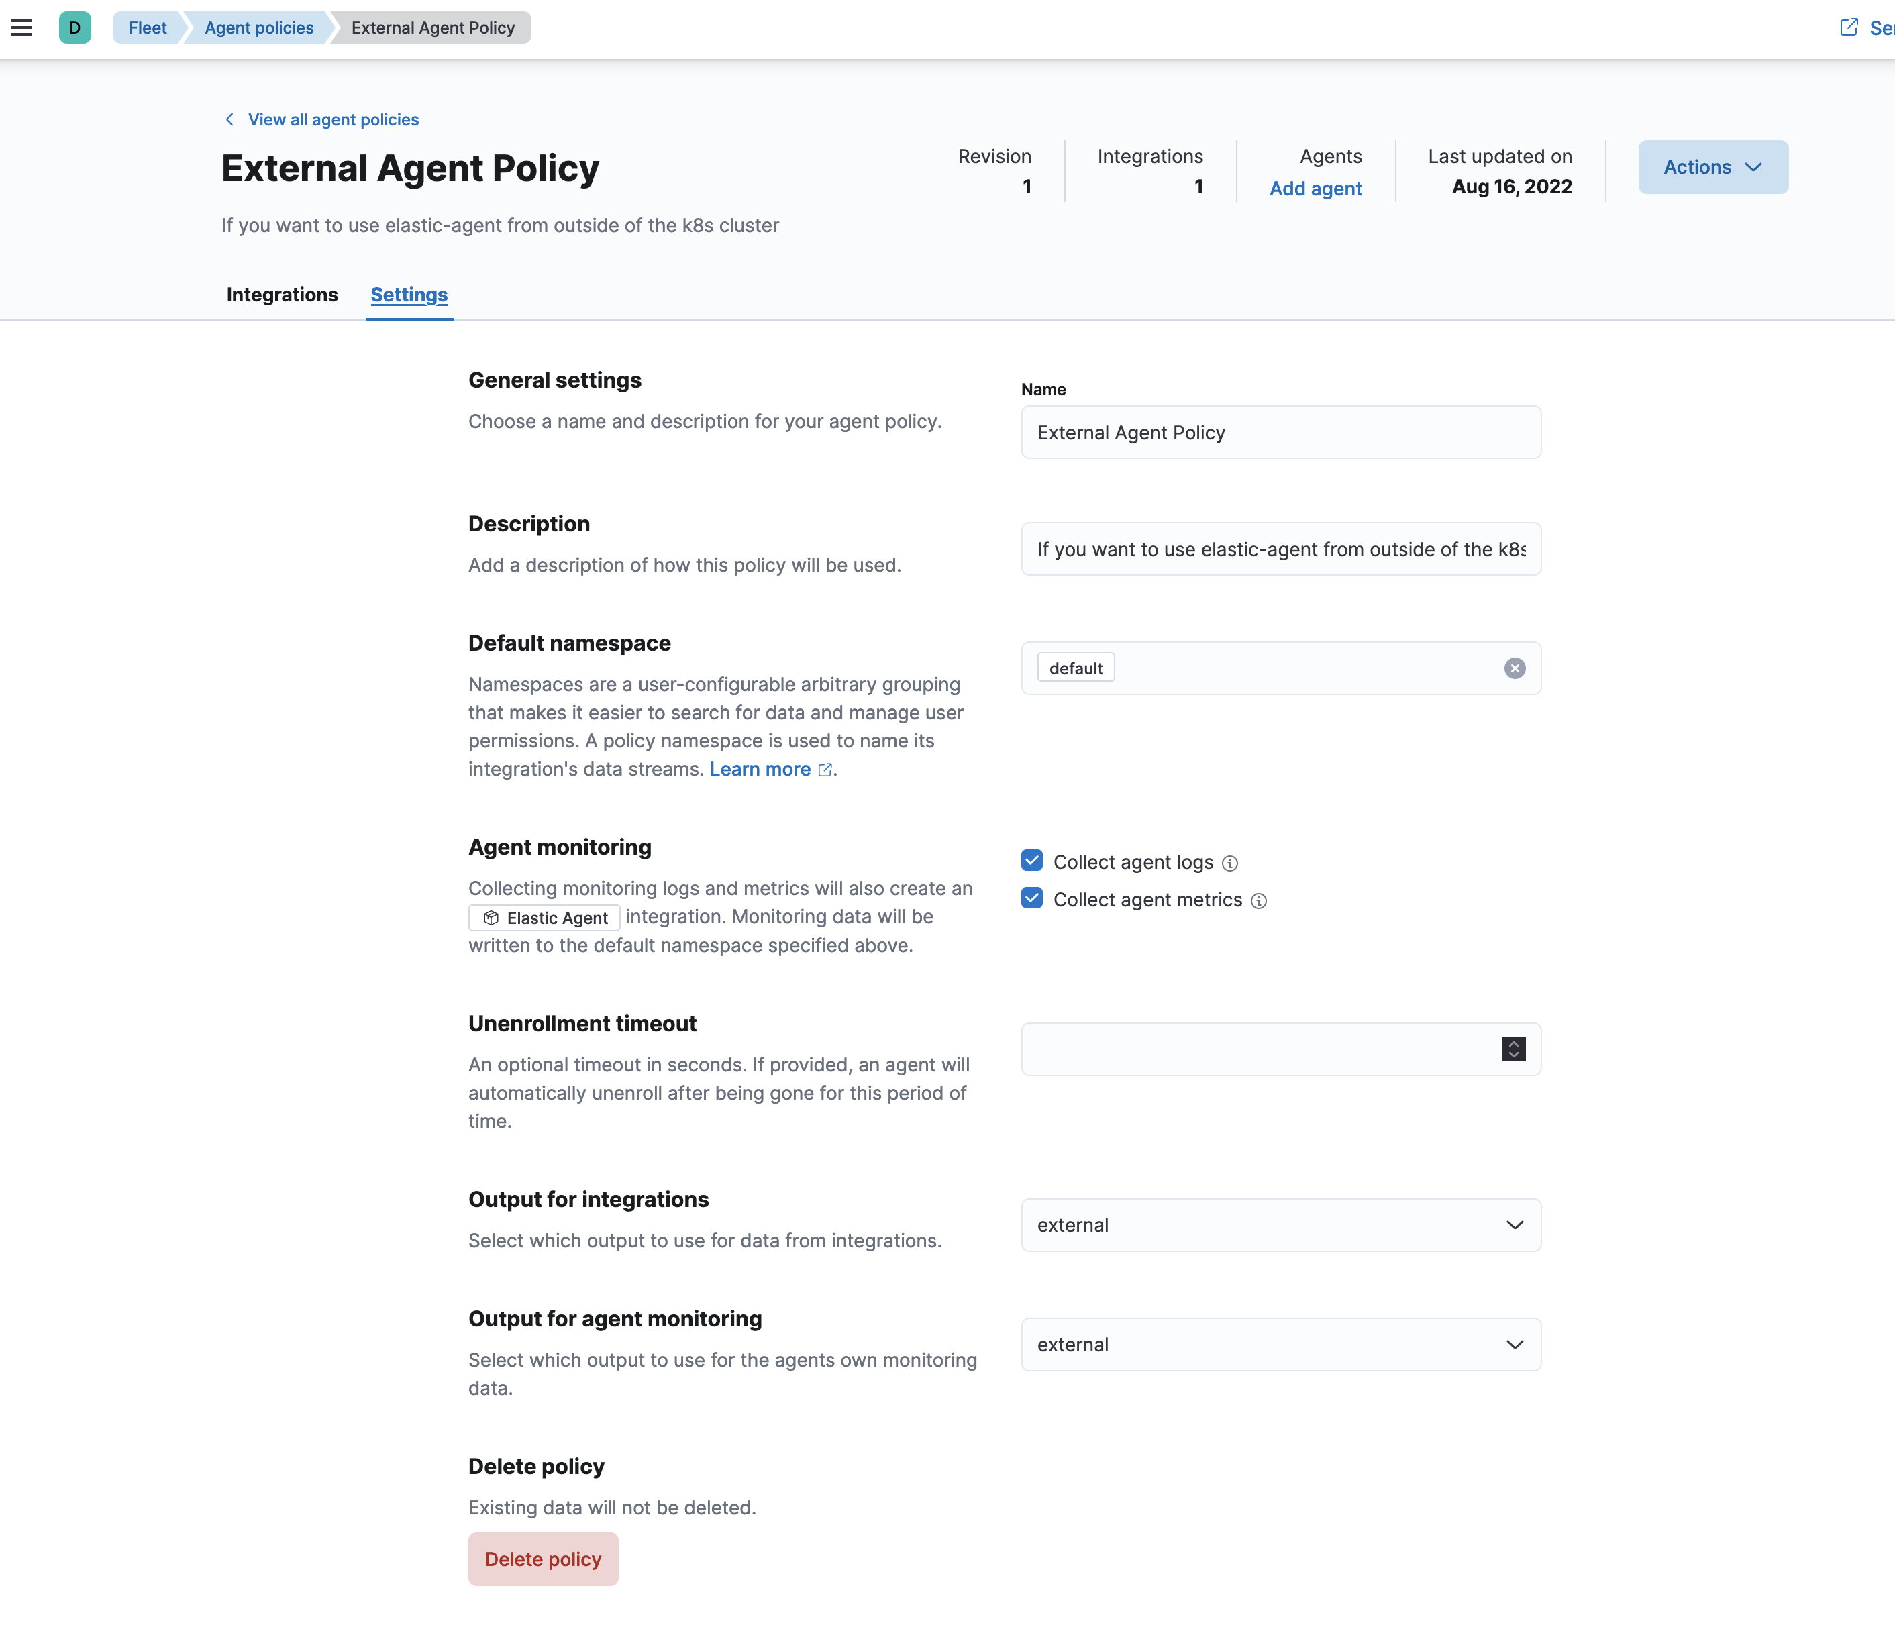Viewport: 1895px width, 1629px height.
Task: Click the green D space avatar
Action: click(75, 28)
